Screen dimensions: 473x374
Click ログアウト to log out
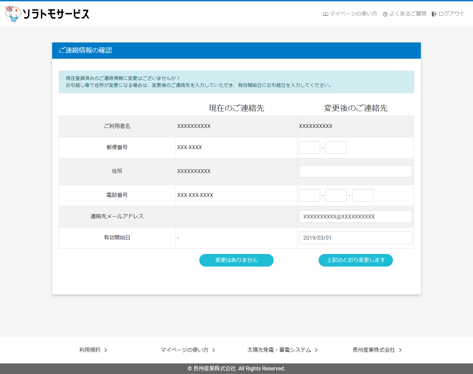click(x=451, y=14)
